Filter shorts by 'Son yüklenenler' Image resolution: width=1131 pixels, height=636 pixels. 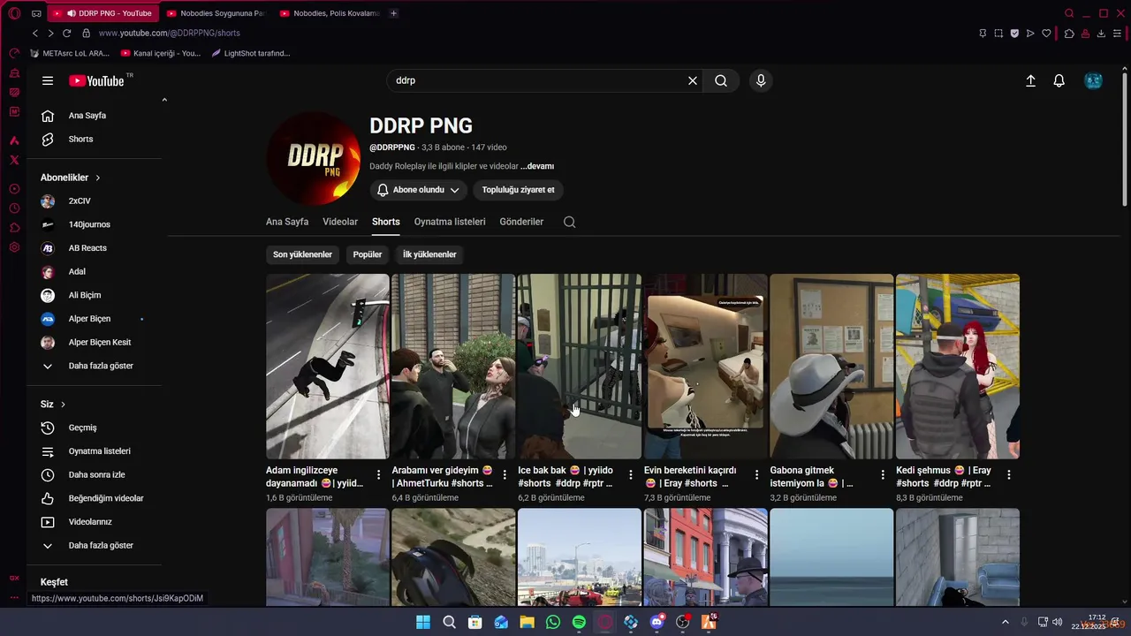click(302, 254)
